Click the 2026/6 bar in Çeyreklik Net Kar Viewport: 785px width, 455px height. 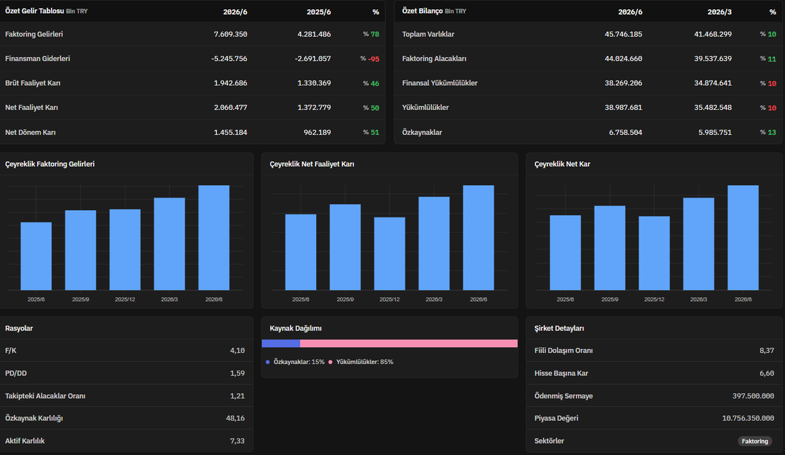[743, 237]
